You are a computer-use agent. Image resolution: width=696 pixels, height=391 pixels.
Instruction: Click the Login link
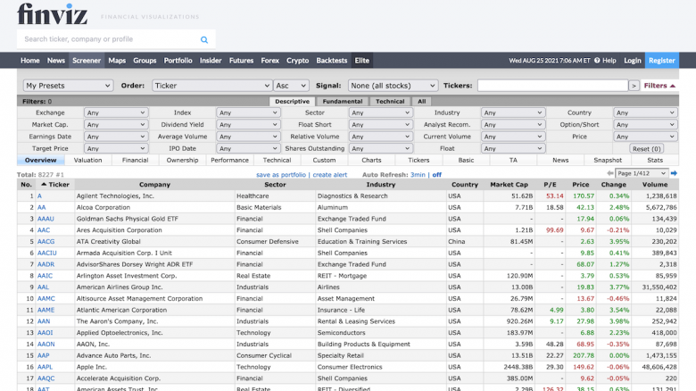(632, 61)
